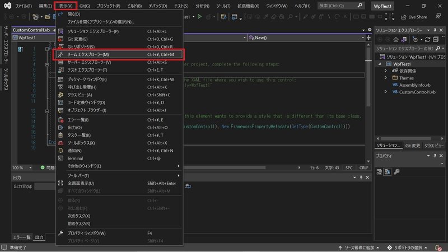Select テスト エクスプローラー(T) menu entry
The height and width of the screenshot is (252, 448).
pyautogui.click(x=119, y=69)
